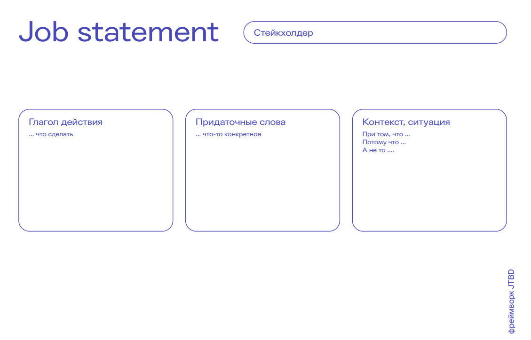Select the Job statement title
The image size is (531, 340).
(x=119, y=32)
